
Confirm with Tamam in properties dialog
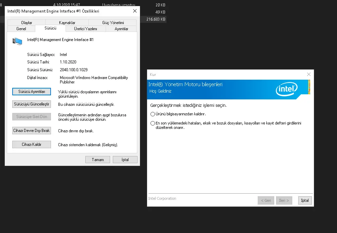[97, 160]
